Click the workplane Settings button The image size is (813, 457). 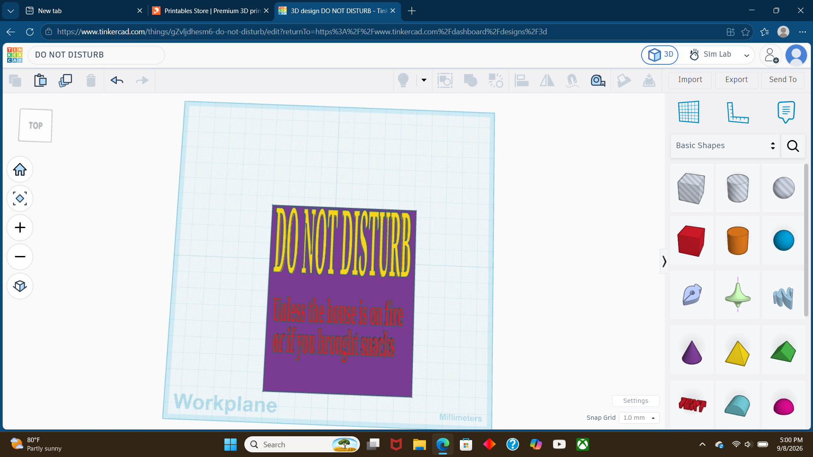pyautogui.click(x=636, y=401)
